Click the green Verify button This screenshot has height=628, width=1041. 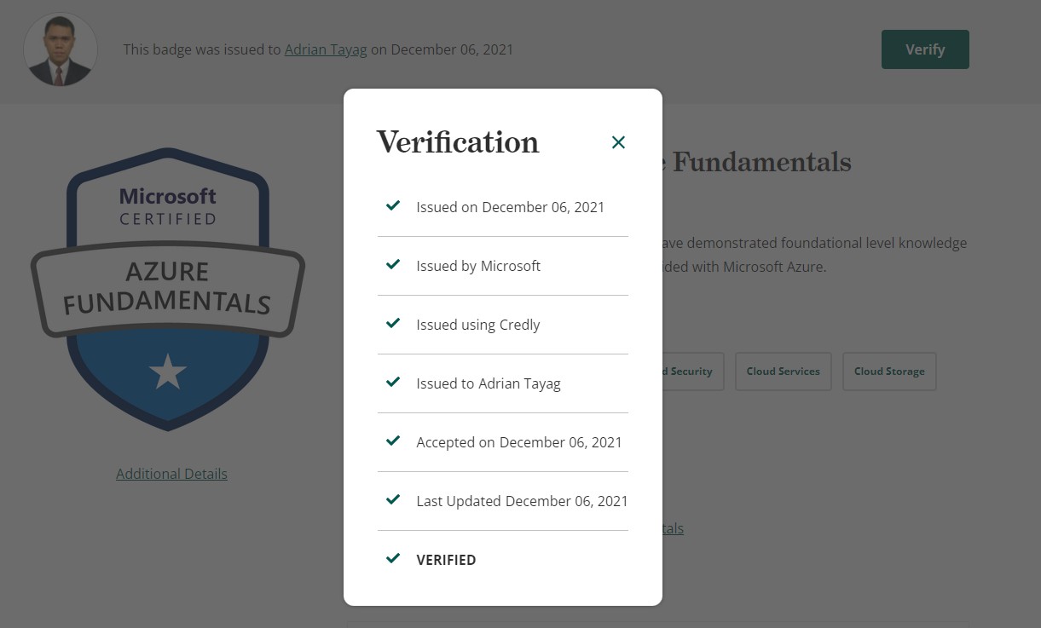[x=925, y=49]
